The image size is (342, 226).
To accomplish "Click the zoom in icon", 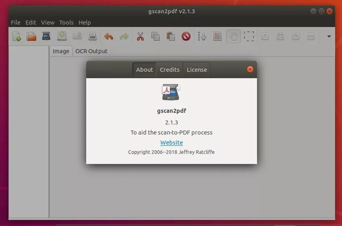I will click(296, 36).
